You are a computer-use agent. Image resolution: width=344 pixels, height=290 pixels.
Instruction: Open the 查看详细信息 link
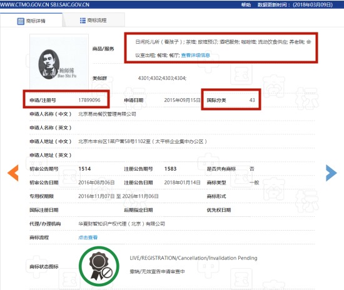tap(196, 55)
